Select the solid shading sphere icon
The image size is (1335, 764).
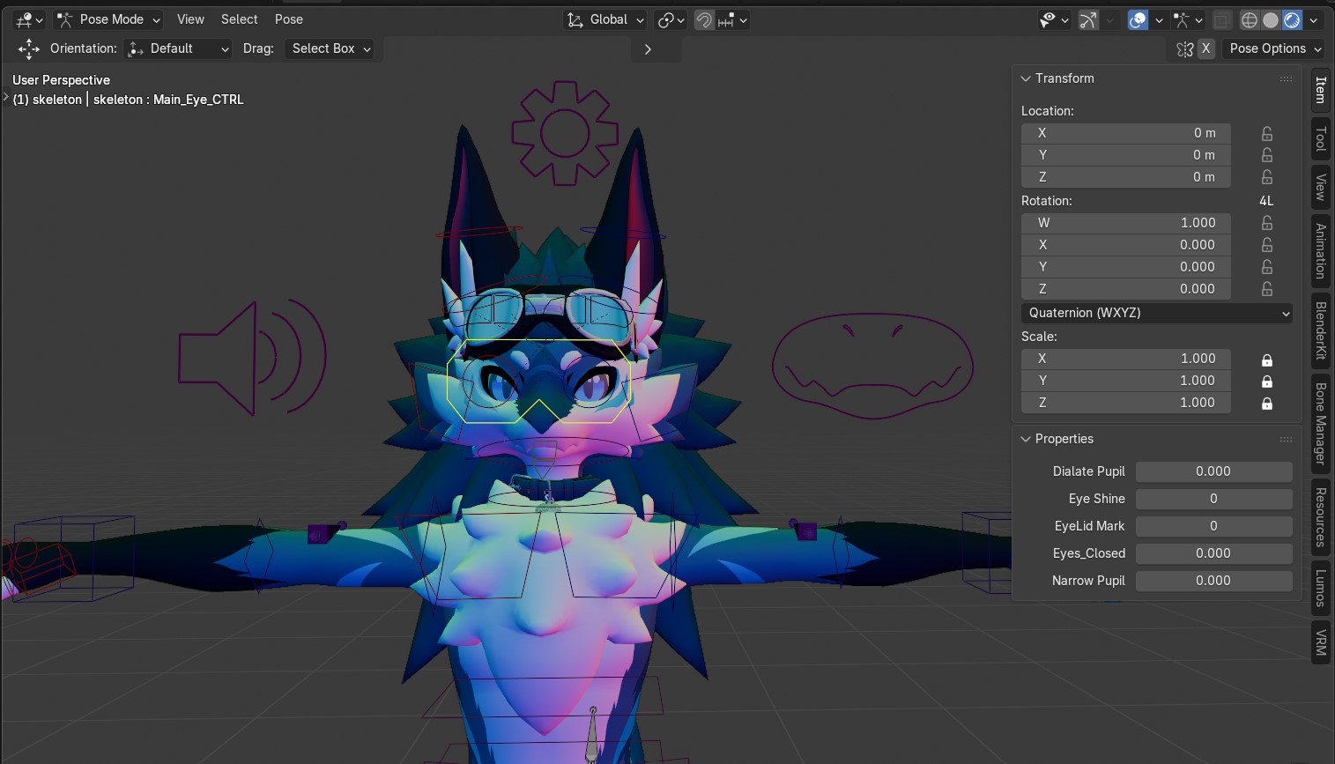coord(1272,19)
